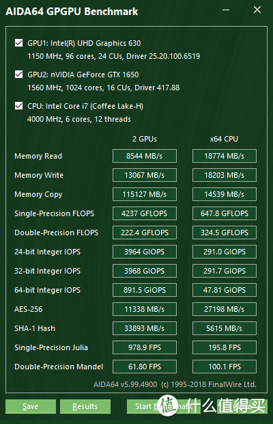
Task: Click the 891.5 GIOPS 64-bit integer result
Action: pos(145,290)
